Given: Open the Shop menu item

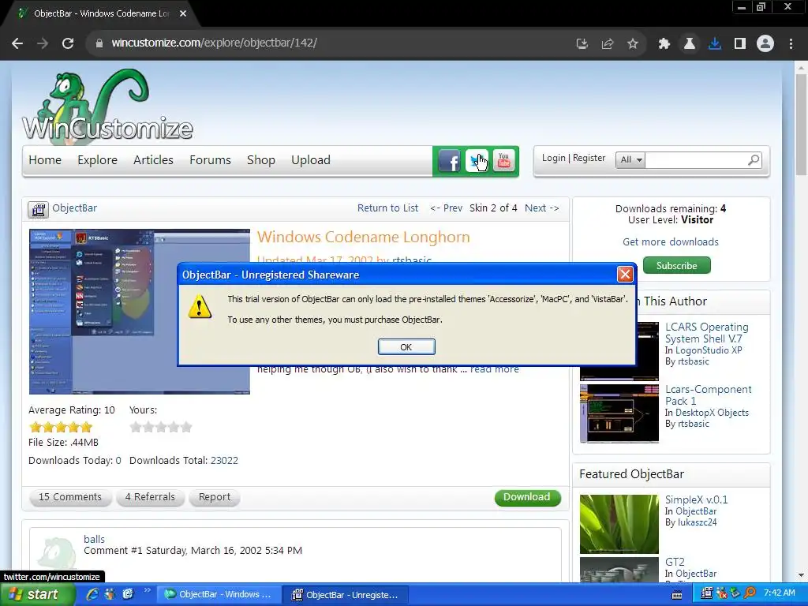Looking at the screenshot, I should click(260, 160).
